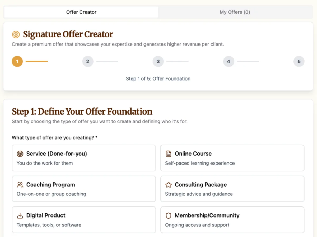Screen dimensions: 317x237
Task: Open the Offer Creator tab
Action: pos(81,12)
